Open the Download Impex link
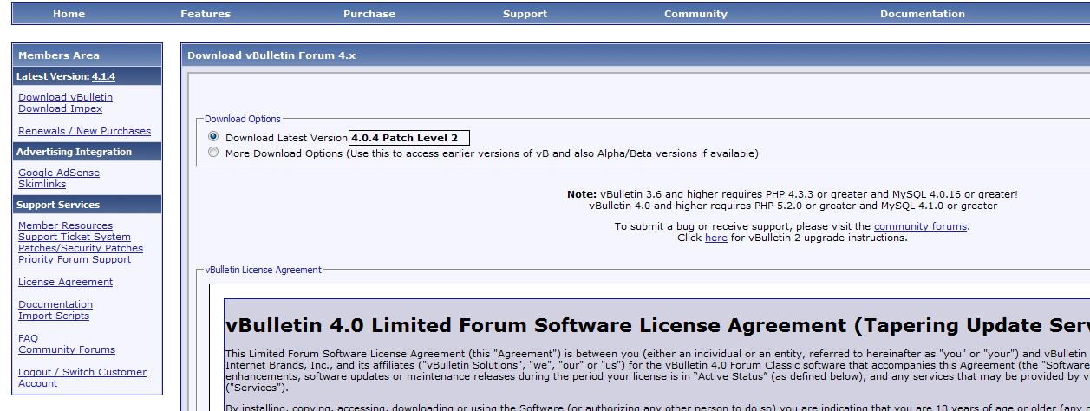The width and height of the screenshot is (1090, 411). pos(60,108)
